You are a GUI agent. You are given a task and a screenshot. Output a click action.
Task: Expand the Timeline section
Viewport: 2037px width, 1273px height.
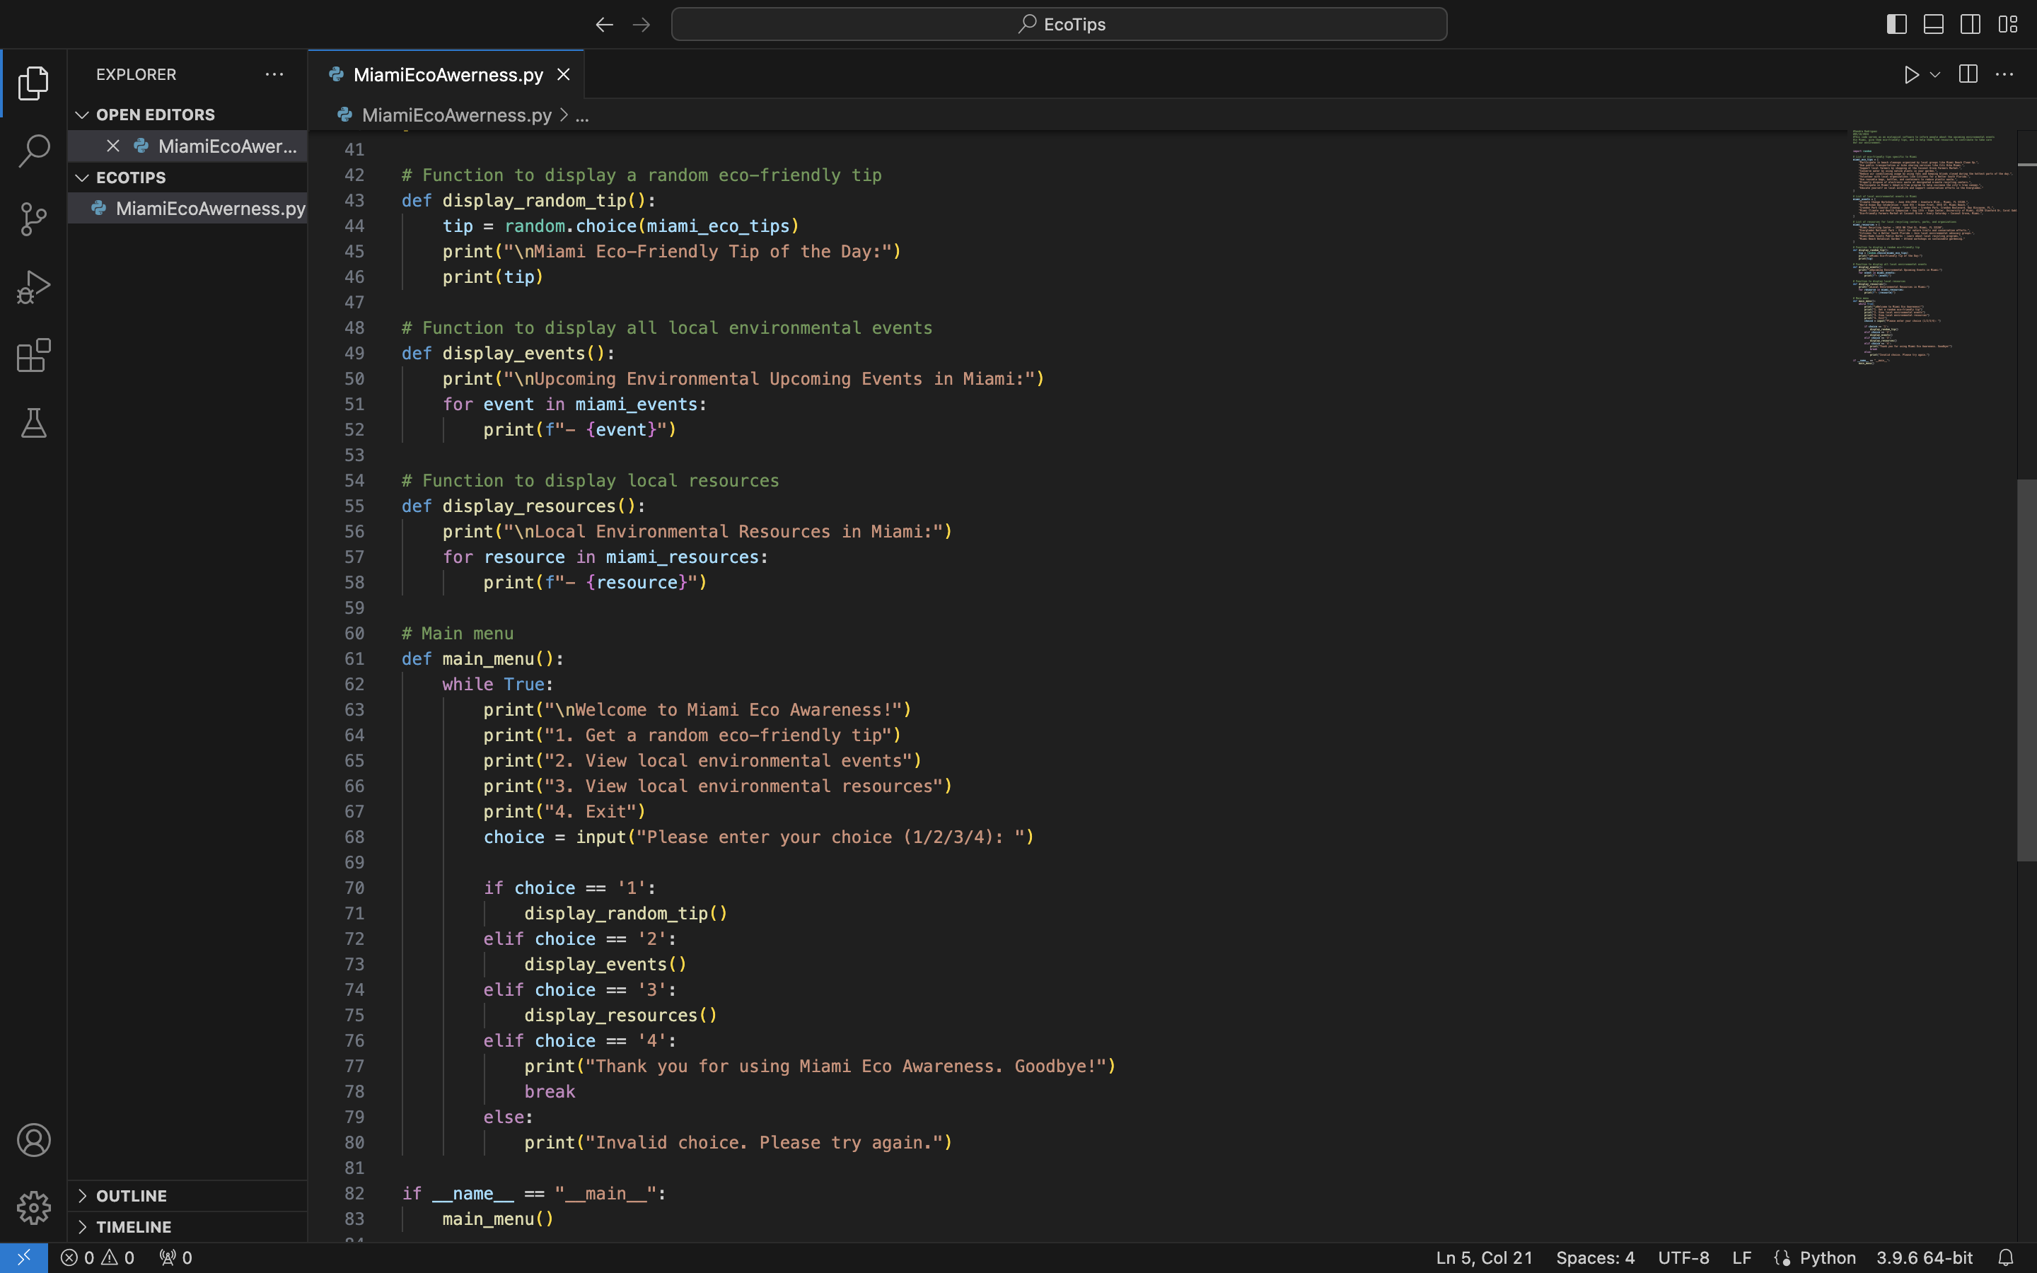(133, 1227)
